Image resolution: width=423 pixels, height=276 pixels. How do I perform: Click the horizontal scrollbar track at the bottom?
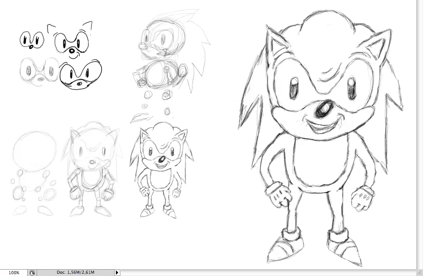(269, 272)
